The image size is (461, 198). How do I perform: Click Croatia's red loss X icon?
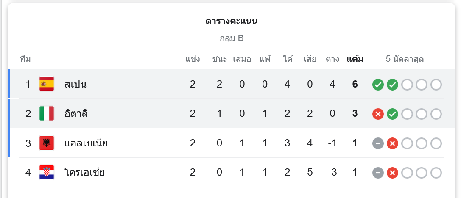393,173
